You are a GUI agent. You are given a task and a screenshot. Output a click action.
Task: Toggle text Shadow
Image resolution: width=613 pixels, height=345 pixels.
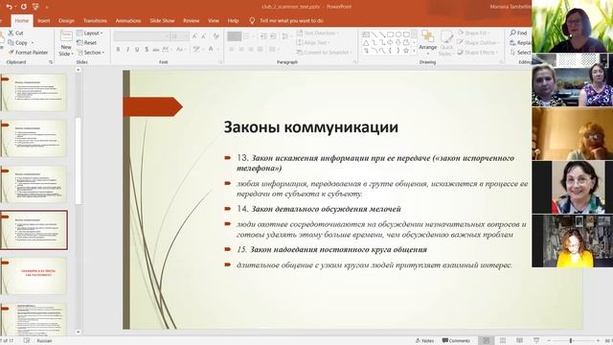pos(147,49)
